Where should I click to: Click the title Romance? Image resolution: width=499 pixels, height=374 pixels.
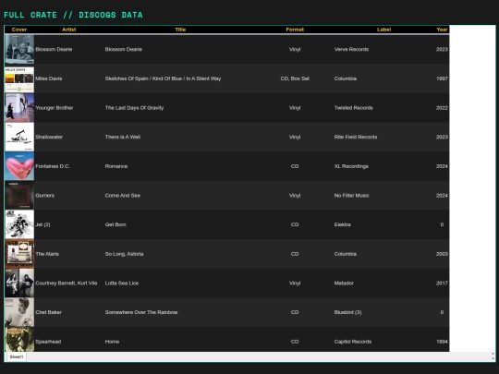[x=116, y=166]
